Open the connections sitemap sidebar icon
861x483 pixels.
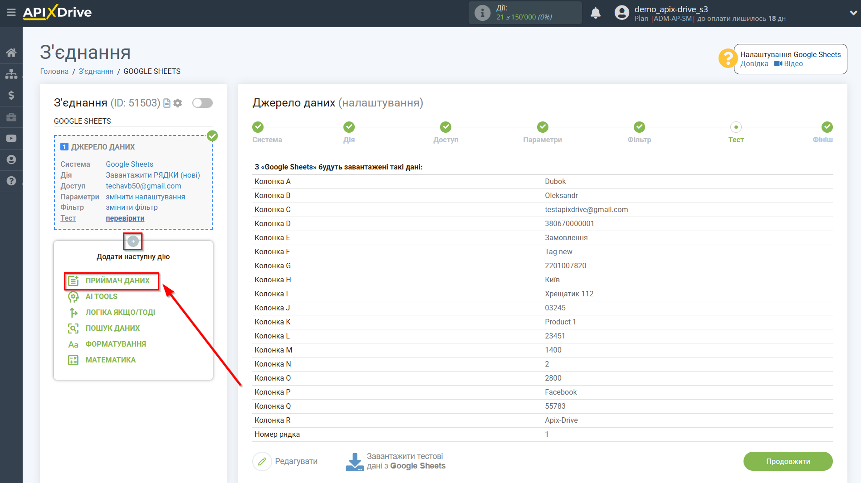click(11, 74)
